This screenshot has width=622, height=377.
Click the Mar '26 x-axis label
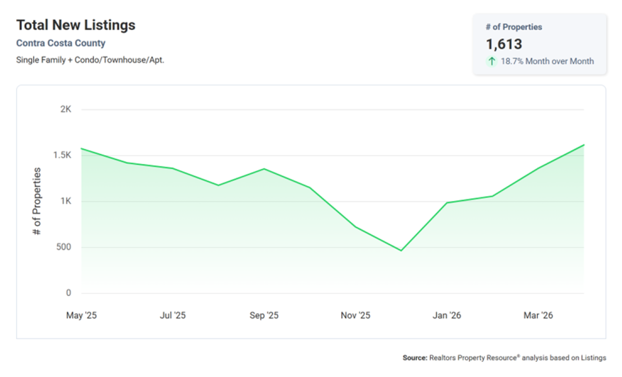pos(538,316)
